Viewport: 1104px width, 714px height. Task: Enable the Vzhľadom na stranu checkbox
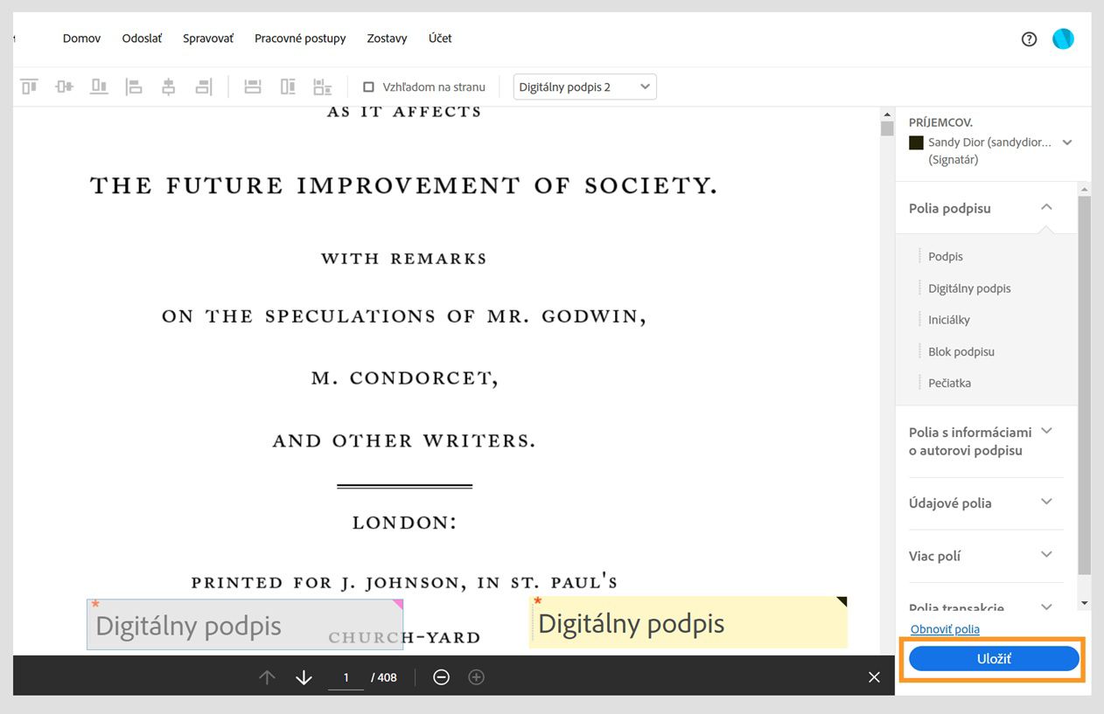point(368,87)
